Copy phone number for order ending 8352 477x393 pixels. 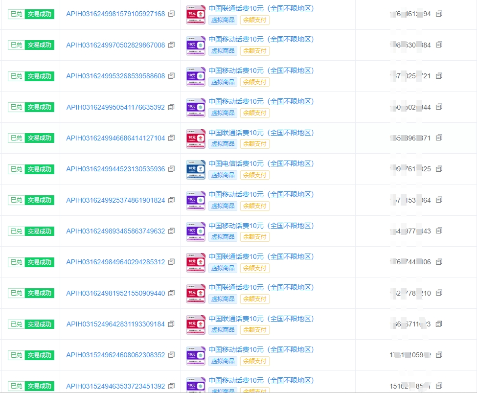point(439,355)
